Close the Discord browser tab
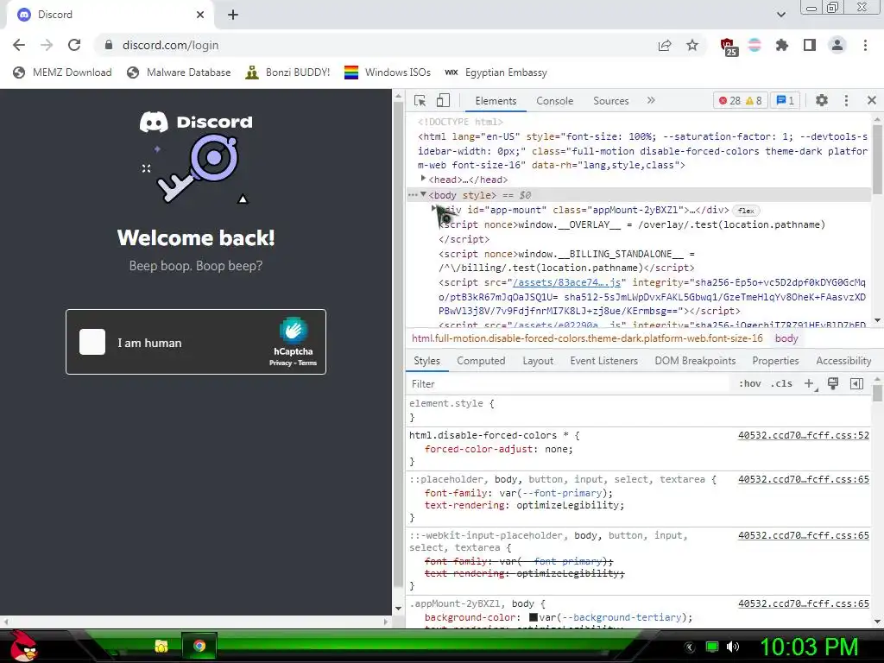 200,15
